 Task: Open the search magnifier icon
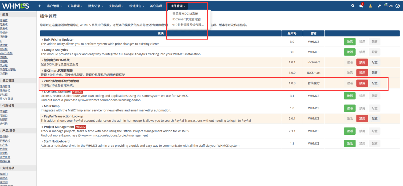pos(353,6)
